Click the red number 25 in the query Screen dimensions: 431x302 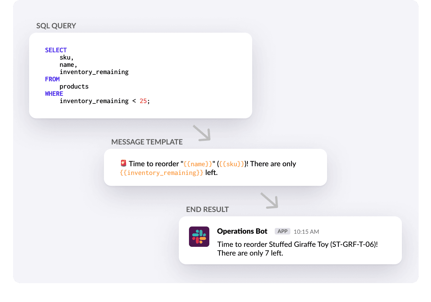click(x=143, y=101)
